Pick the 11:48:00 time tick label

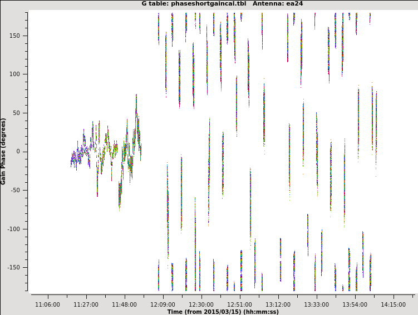point(124,304)
